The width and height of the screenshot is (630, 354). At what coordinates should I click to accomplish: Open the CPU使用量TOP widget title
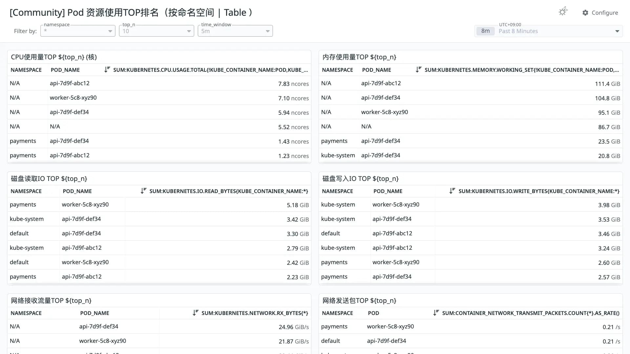pos(54,57)
